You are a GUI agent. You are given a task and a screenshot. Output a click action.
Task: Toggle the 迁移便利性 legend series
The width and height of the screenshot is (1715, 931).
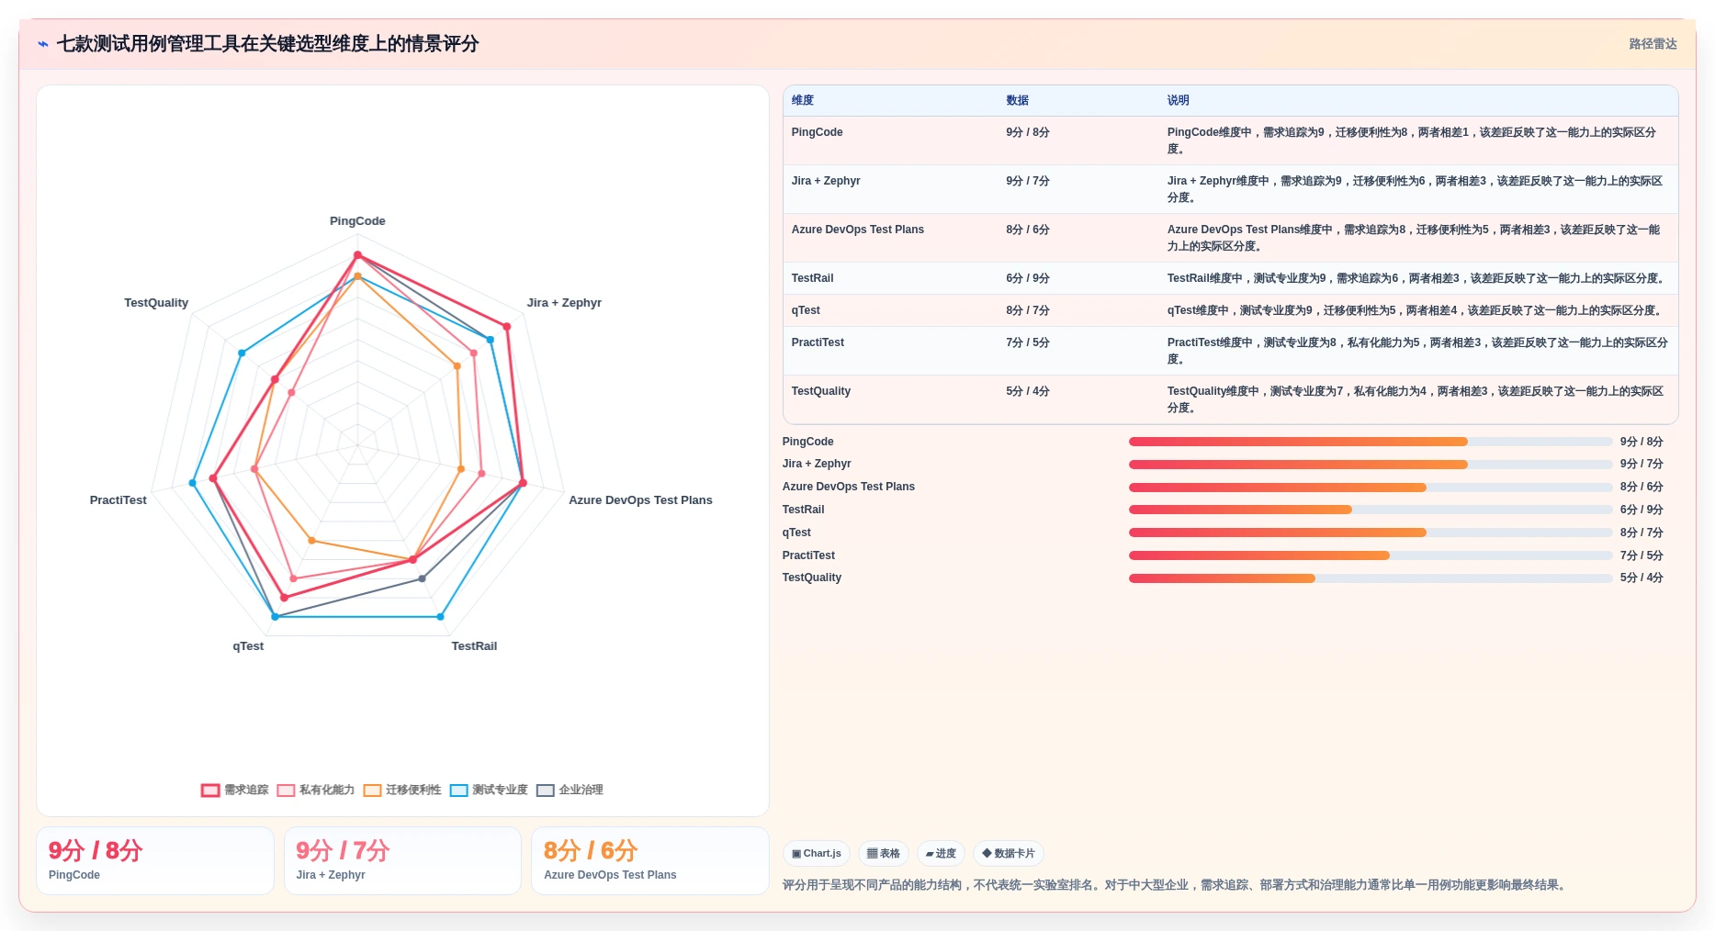pos(402,790)
